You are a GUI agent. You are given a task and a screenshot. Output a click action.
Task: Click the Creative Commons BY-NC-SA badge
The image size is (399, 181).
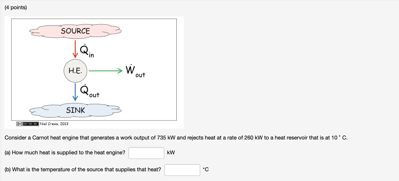tap(27, 124)
